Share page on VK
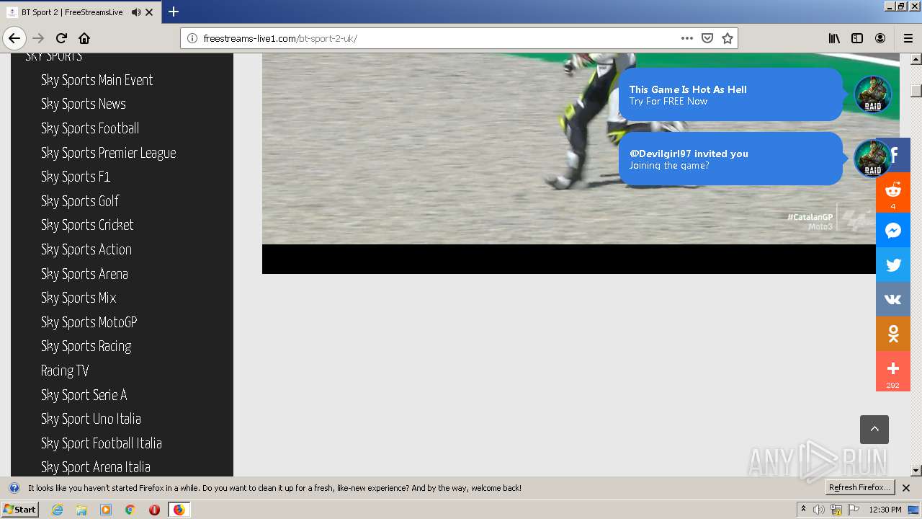Screen dimensions: 922x519 (893, 299)
